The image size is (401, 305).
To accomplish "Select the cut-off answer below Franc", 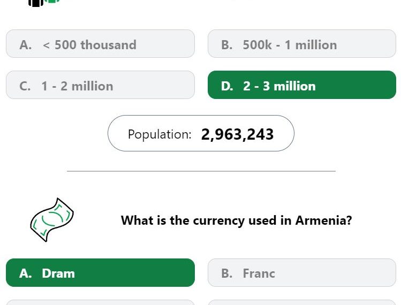I will (x=302, y=302).
